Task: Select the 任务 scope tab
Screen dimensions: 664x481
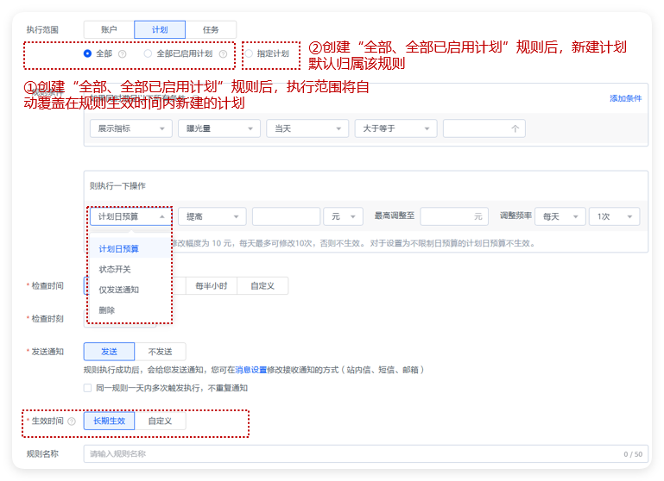Action: pos(211,29)
